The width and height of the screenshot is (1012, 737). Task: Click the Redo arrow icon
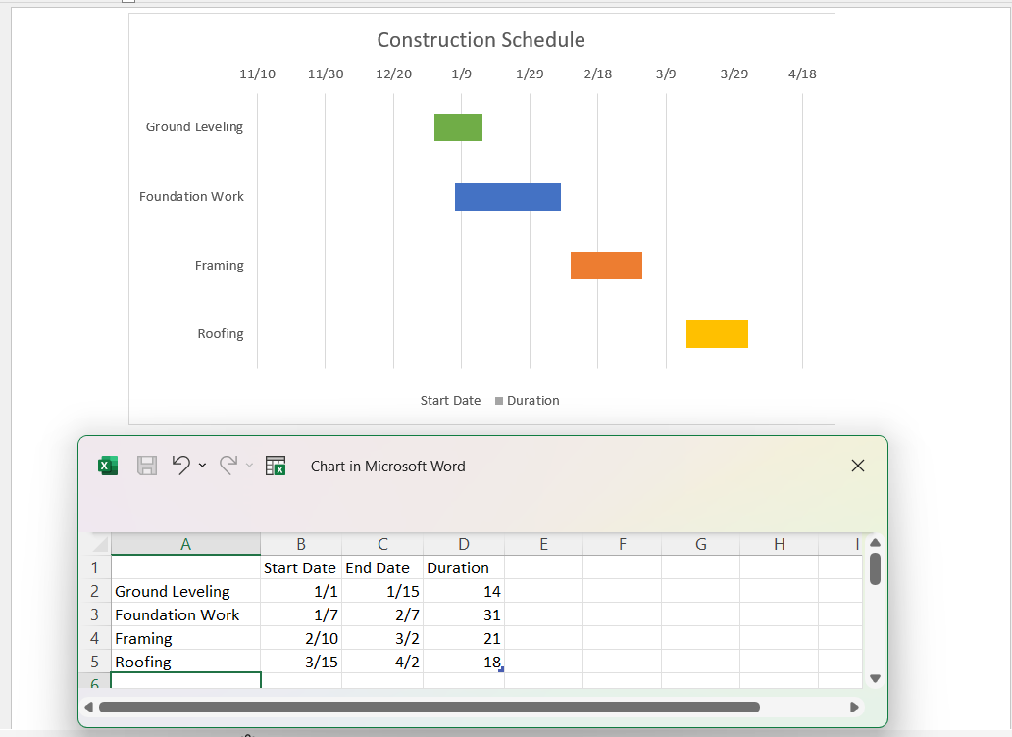[228, 465]
